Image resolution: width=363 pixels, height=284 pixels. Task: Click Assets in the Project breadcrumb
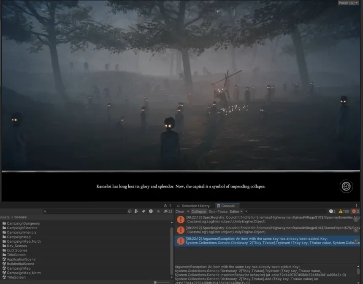tap(5, 217)
